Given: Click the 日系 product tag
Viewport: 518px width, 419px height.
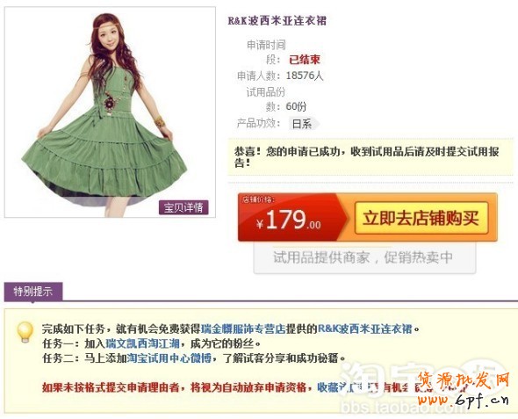Looking at the screenshot, I should coord(303,124).
